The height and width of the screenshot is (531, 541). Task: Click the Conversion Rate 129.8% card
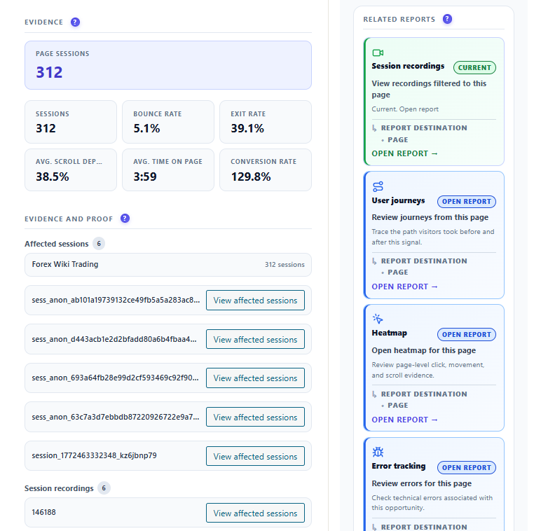[x=266, y=170]
